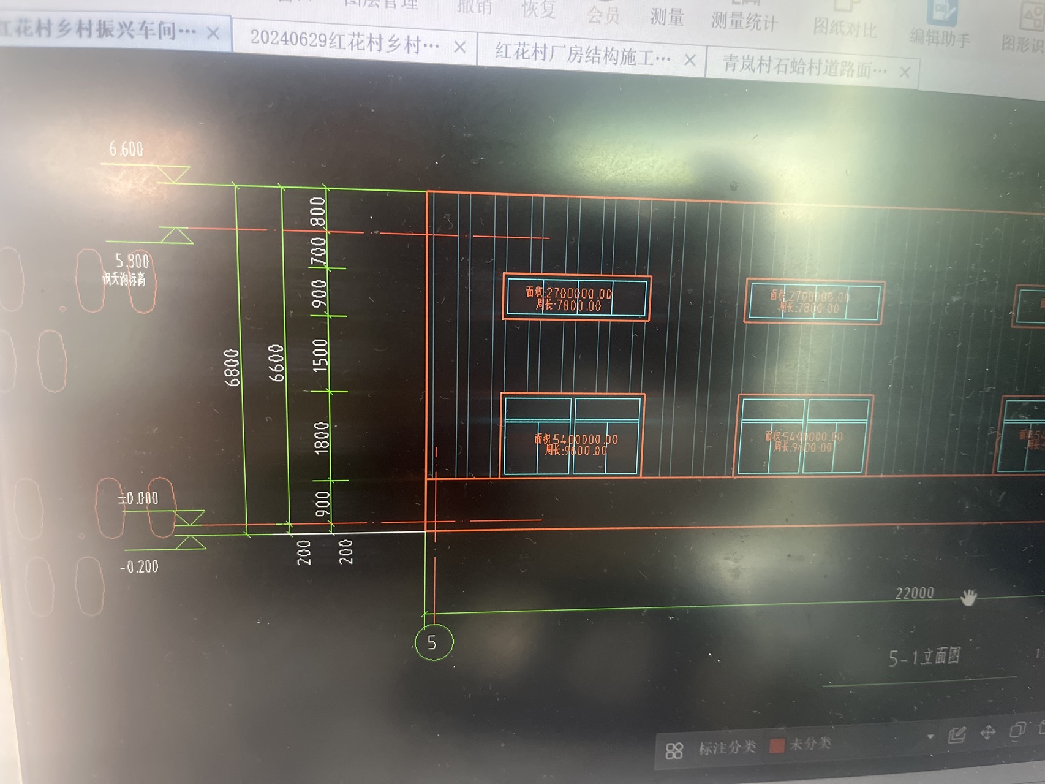Select the 5.800 elevation label

(132, 261)
